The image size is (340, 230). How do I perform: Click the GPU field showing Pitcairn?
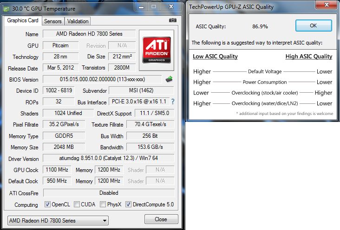click(x=60, y=45)
